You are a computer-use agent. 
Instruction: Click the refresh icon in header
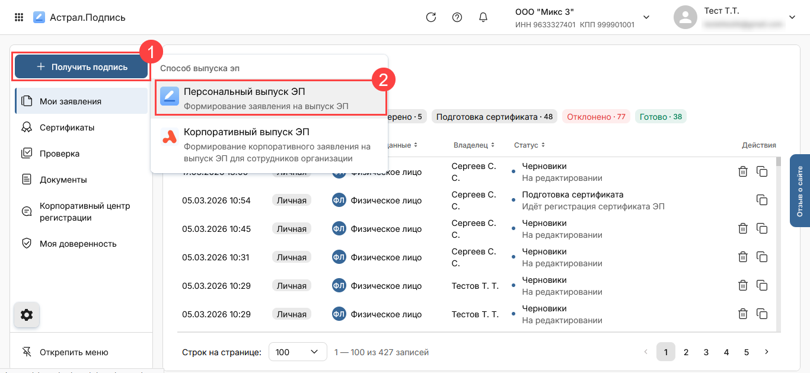coord(431,17)
